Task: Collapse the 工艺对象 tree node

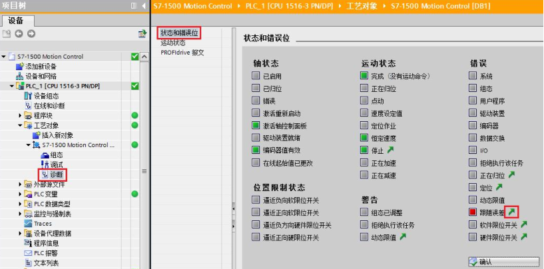Action: [x=20, y=125]
